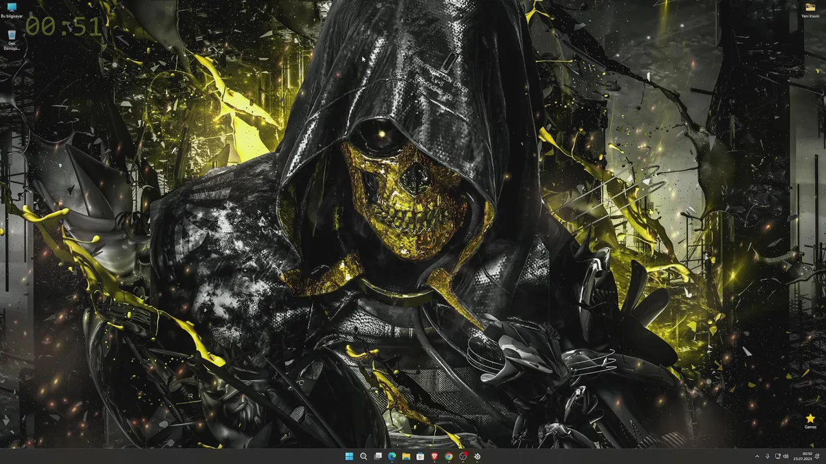The image size is (826, 464).
Task: Select the Geri Dönüşüm recycle bin icon
Action: [12, 40]
